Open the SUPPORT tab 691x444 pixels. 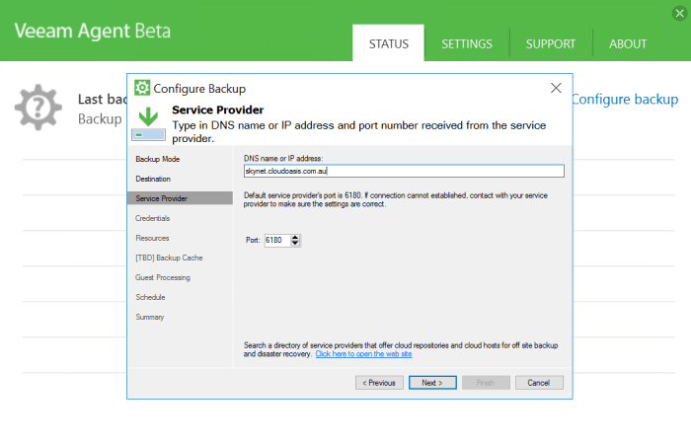coord(551,43)
